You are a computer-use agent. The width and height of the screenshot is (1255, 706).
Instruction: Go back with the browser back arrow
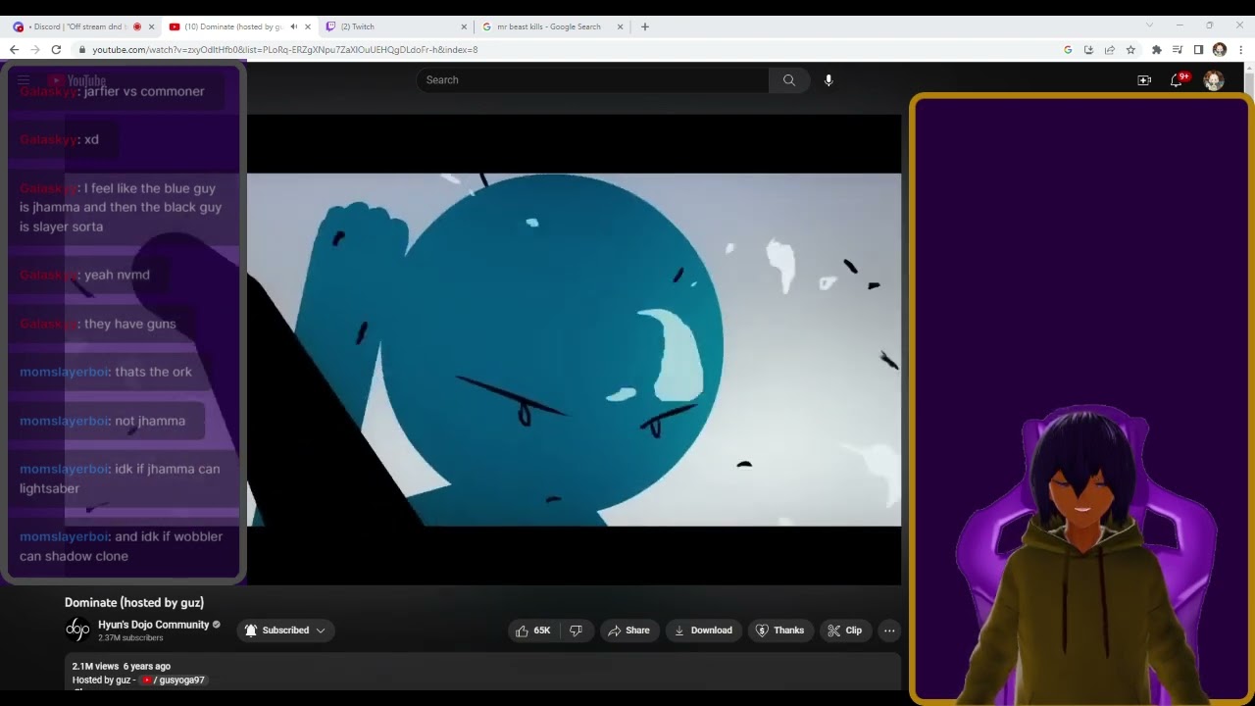click(14, 49)
